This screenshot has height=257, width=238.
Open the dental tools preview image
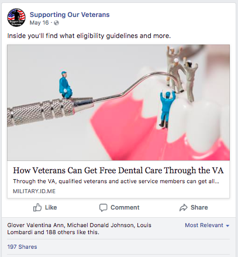tap(118, 102)
